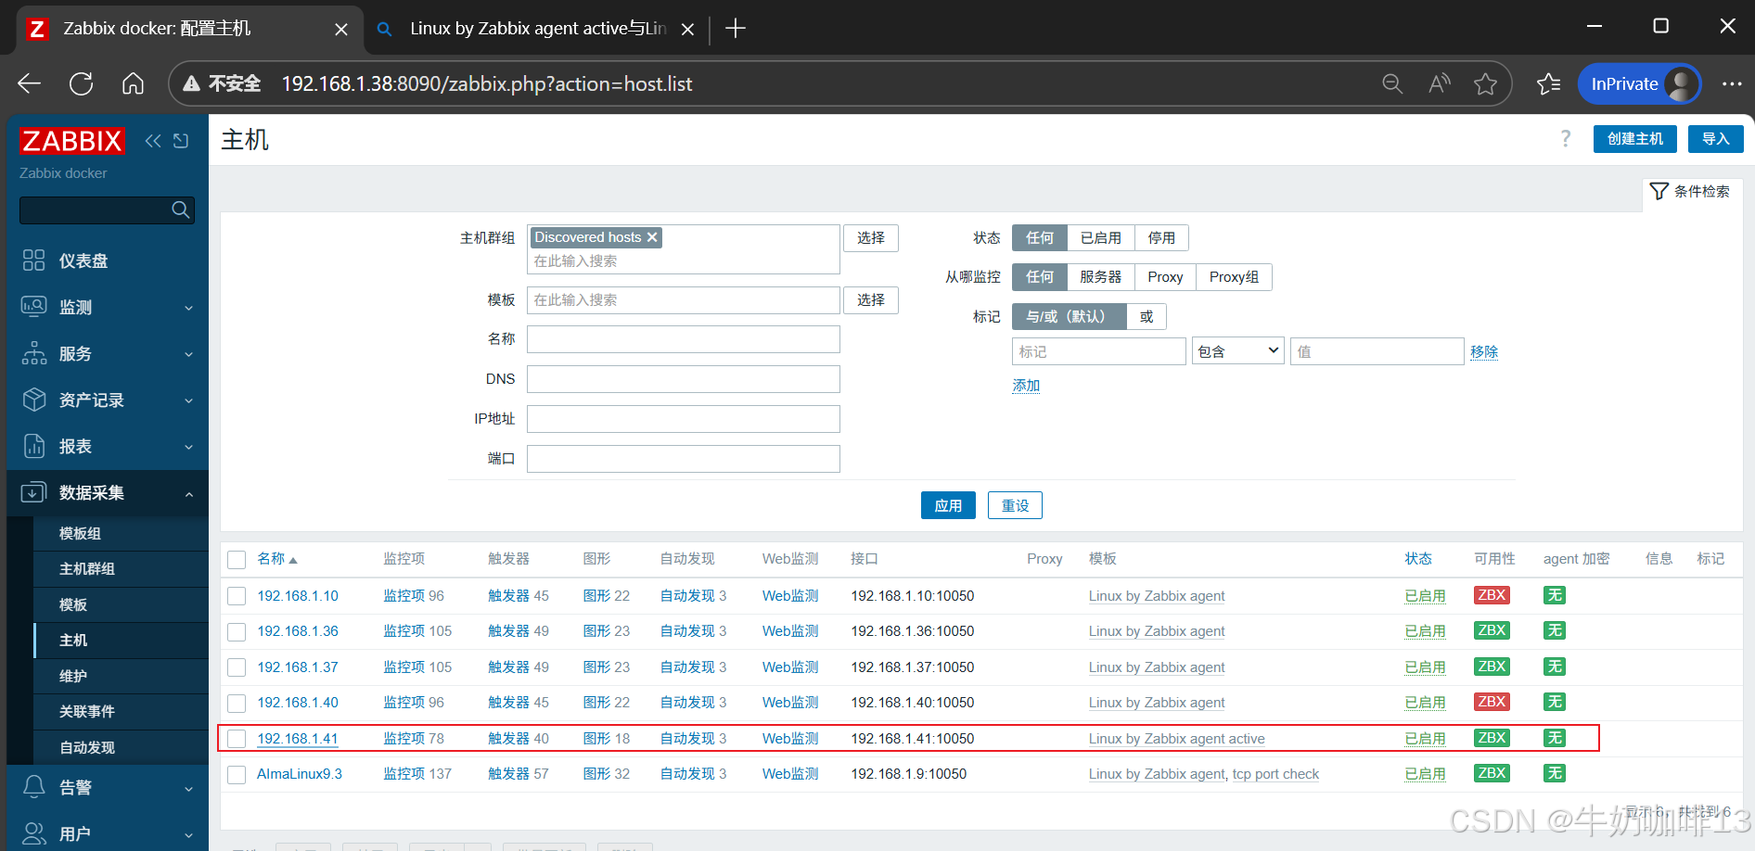Screen dimensions: 1755x851
Task: Remove the Discovered hosts tag
Action: pyautogui.click(x=653, y=237)
